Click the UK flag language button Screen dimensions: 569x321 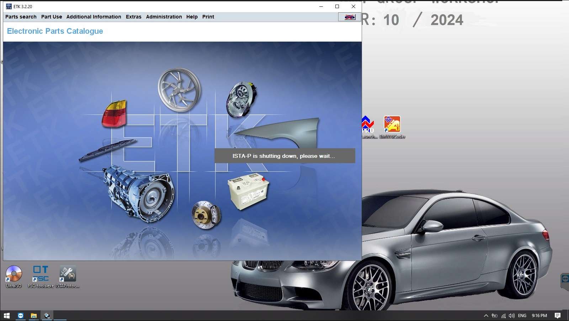click(x=350, y=17)
